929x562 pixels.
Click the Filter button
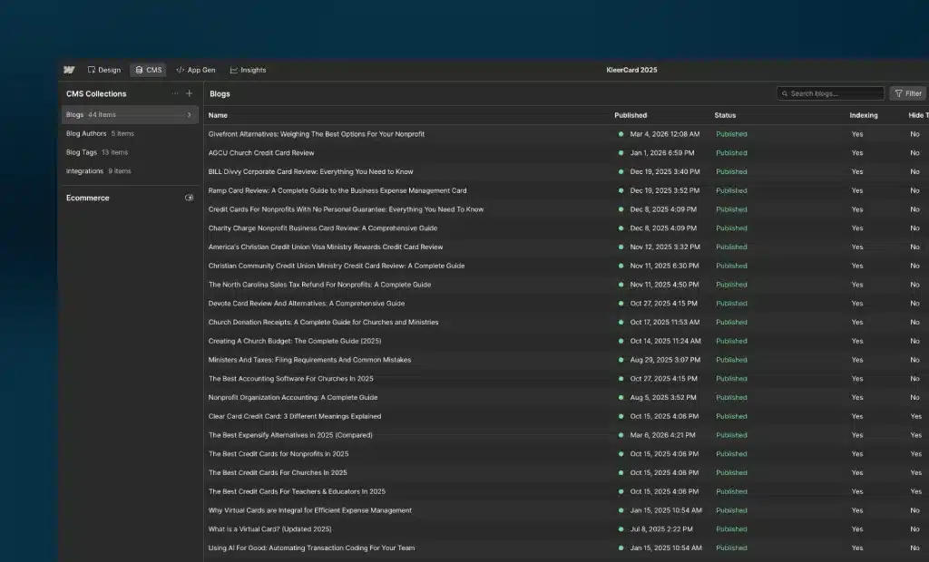pos(907,93)
